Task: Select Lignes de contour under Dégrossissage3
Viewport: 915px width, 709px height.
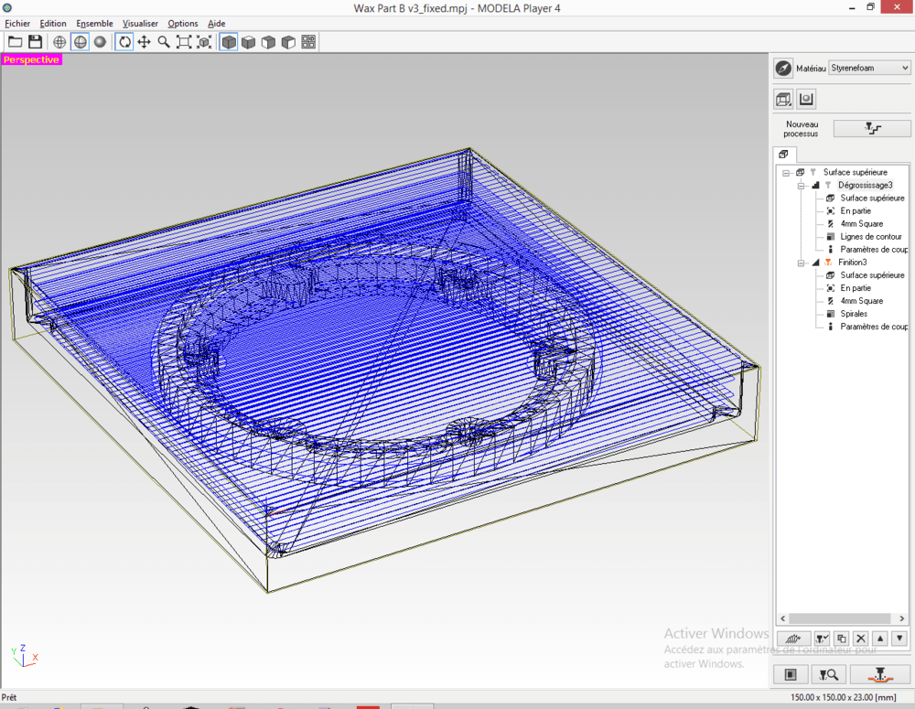Action: point(871,236)
